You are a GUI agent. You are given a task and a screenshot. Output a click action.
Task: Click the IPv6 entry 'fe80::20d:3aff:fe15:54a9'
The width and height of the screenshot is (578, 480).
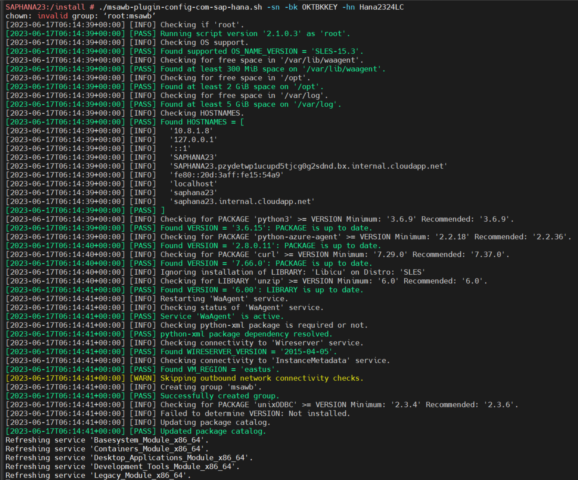point(227,175)
